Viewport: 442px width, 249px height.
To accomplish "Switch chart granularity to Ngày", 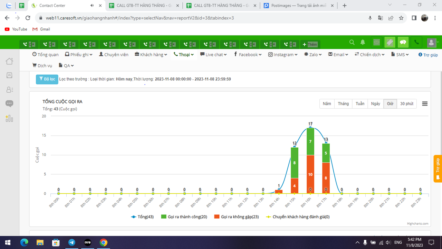I will click(x=376, y=104).
